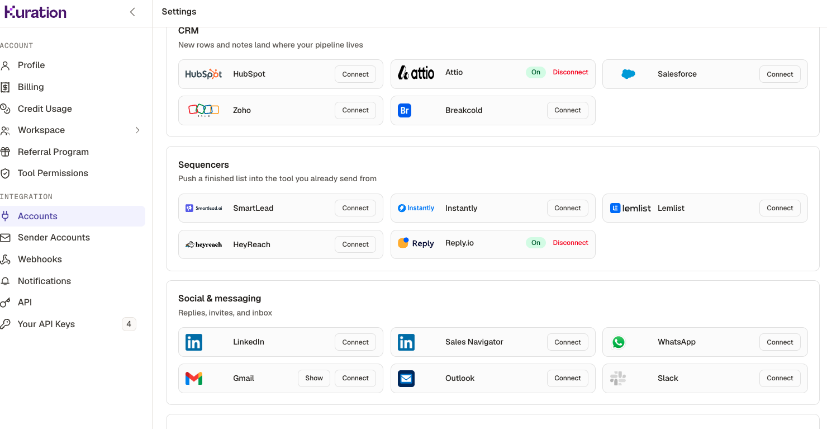Viewport: 827px width, 429px height.
Task: Click the API keys count badge 4
Action: (129, 324)
